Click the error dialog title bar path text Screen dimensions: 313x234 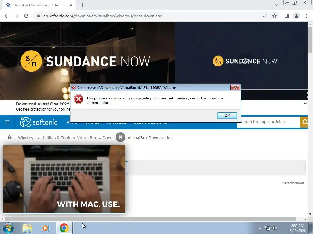coord(127,87)
